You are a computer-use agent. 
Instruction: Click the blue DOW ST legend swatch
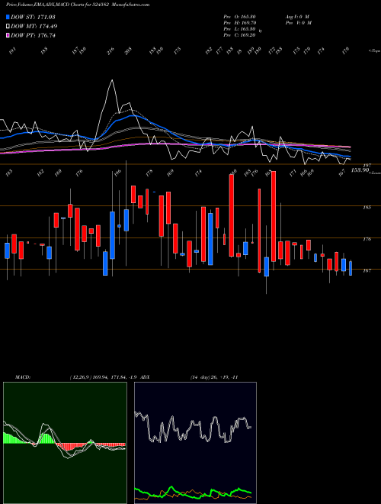coord(8,17)
